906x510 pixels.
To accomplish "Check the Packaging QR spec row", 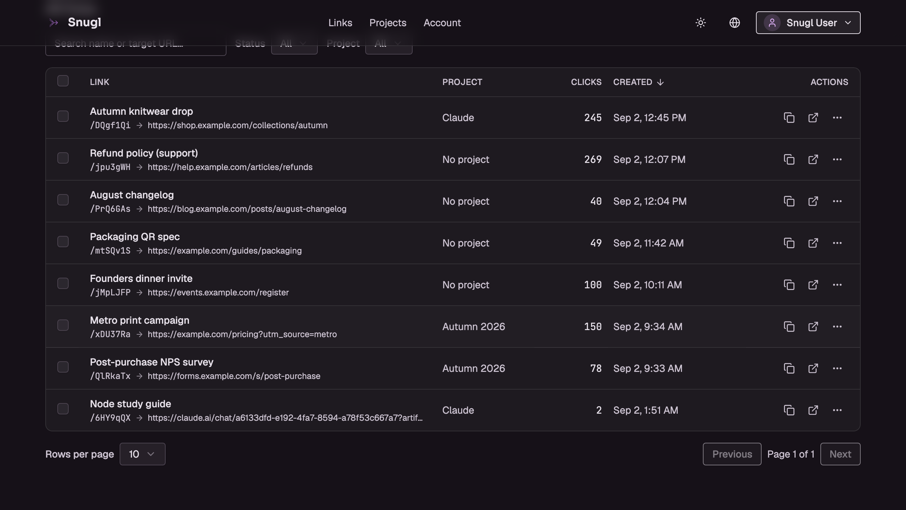I will tap(63, 242).
